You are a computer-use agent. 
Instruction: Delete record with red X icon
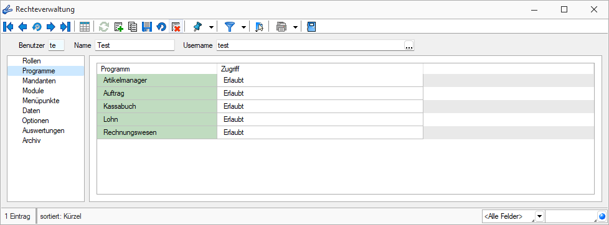coord(176,27)
